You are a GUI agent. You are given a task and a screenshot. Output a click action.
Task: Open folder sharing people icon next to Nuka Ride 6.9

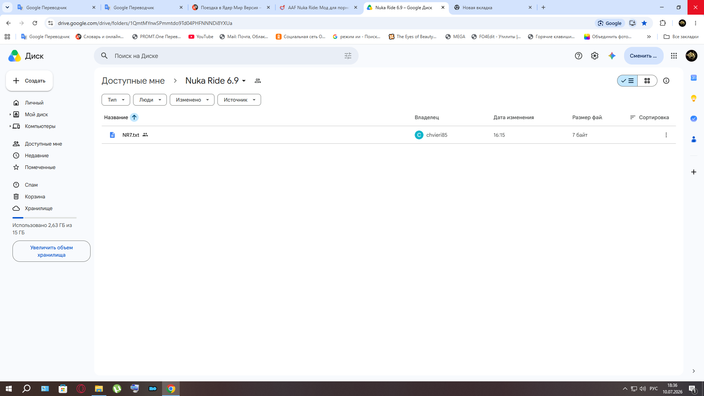(258, 81)
